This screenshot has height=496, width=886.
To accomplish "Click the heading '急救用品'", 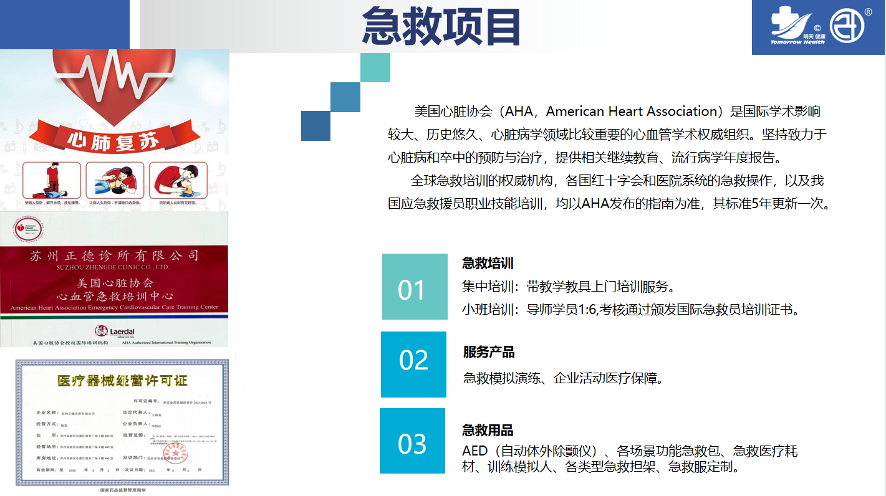I will pyautogui.click(x=488, y=431).
